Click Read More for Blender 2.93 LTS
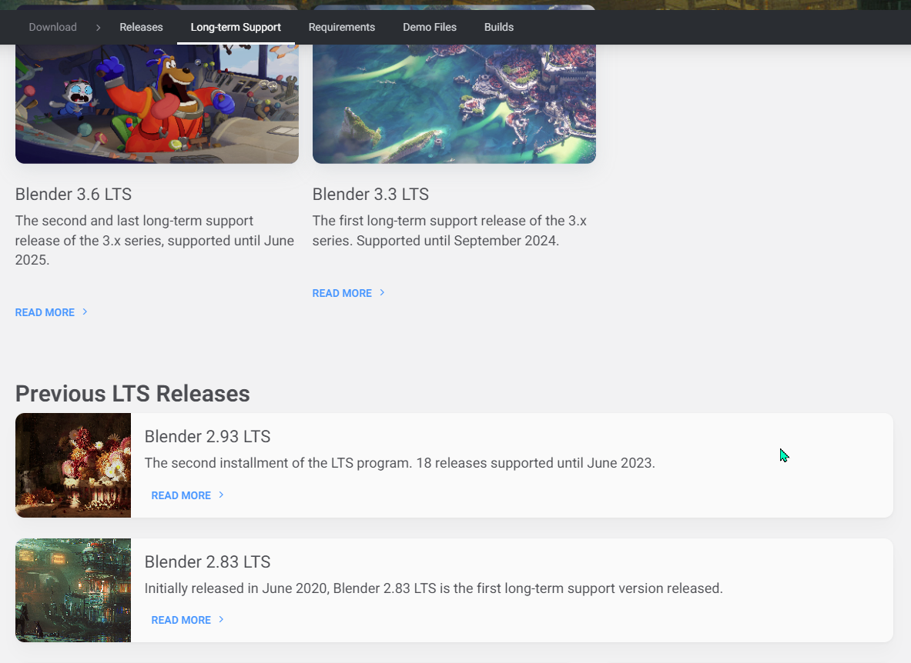 click(181, 496)
